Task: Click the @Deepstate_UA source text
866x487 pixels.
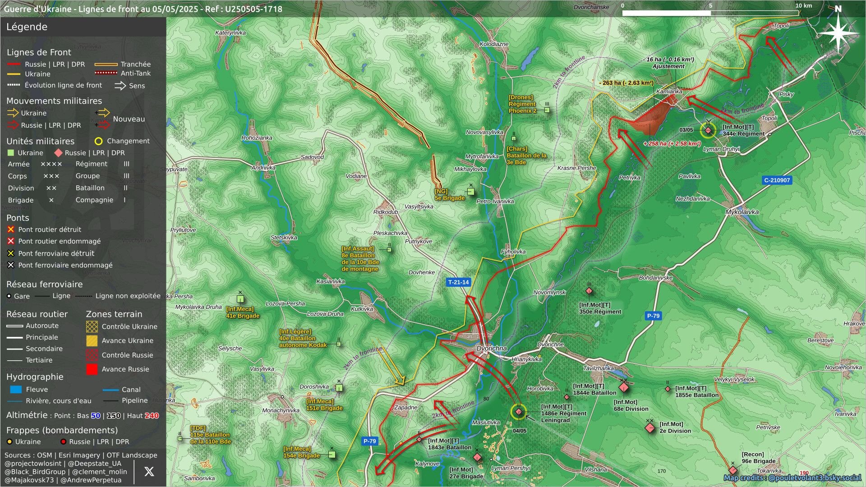Action: (94, 464)
